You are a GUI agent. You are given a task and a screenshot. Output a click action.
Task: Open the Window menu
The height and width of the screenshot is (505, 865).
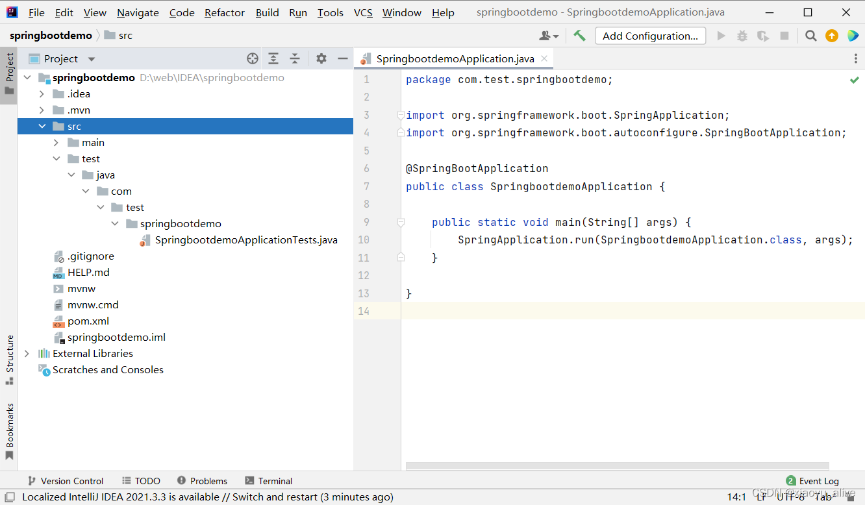click(402, 12)
